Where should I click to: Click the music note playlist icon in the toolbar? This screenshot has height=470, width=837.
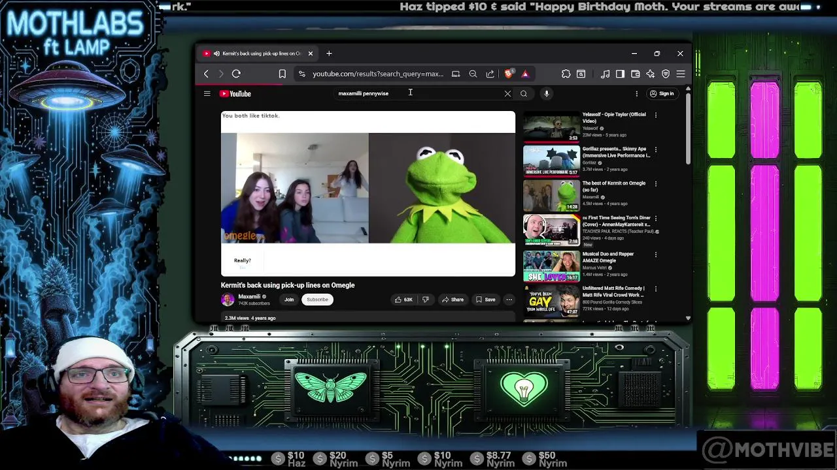[x=606, y=74]
